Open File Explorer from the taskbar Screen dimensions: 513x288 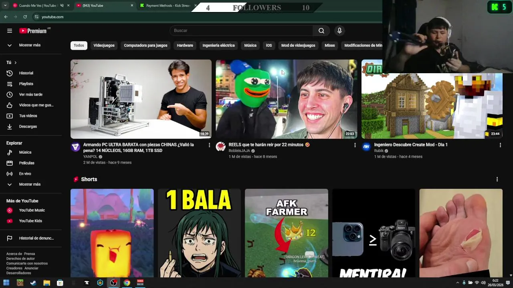[x=46, y=283]
